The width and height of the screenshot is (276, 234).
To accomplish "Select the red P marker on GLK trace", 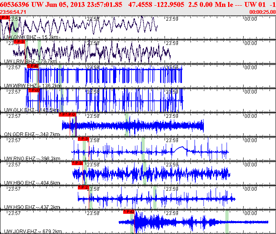I will 34,90.
